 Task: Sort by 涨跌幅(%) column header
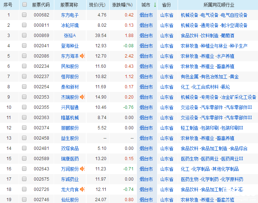point(123,5)
